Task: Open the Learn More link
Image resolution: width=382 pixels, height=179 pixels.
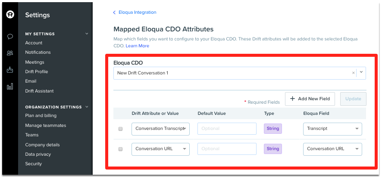Action: pyautogui.click(x=138, y=46)
